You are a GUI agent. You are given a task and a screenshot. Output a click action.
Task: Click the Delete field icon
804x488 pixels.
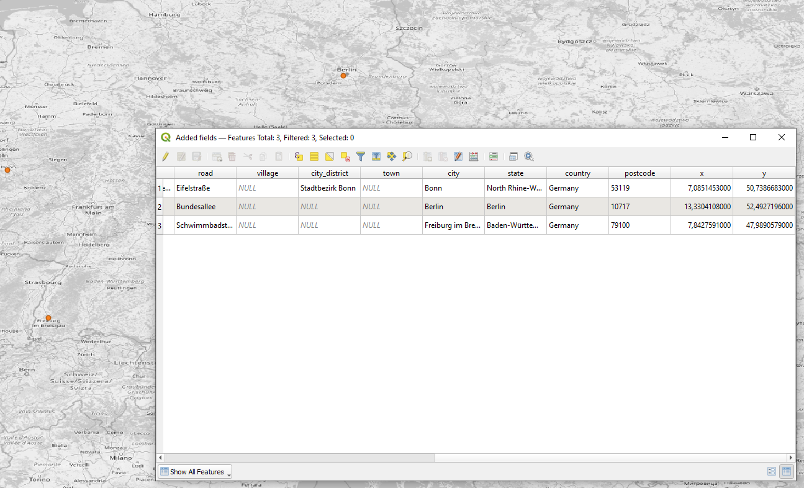443,156
